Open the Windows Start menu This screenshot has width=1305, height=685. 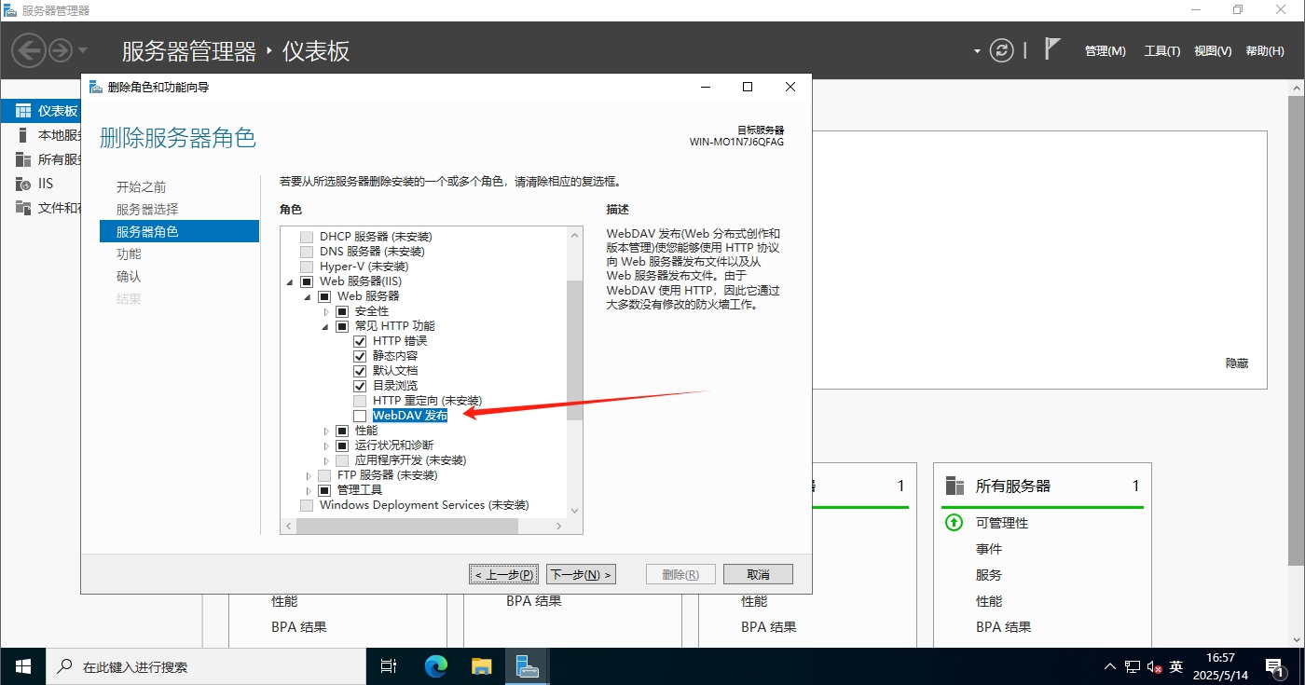pos(23,666)
